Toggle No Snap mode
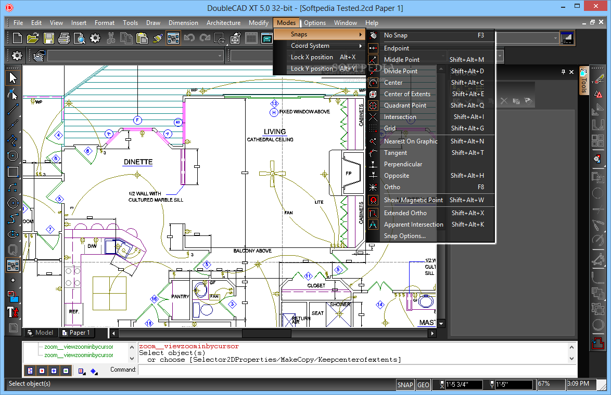Image resolution: width=611 pixels, height=395 pixels. (x=431, y=35)
